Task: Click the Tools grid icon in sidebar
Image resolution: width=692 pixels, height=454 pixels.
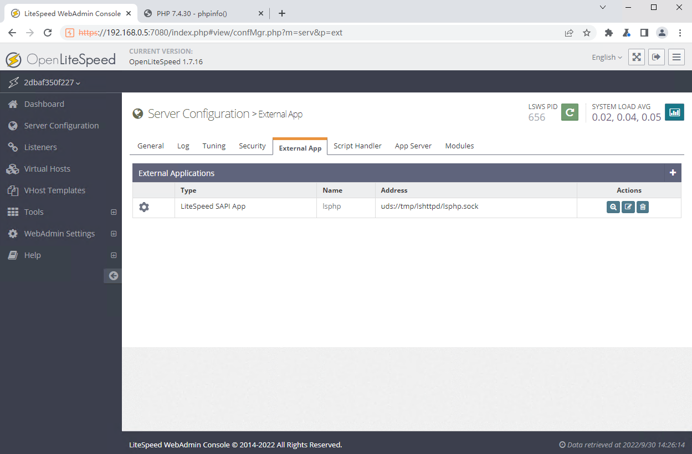Action: click(x=13, y=212)
